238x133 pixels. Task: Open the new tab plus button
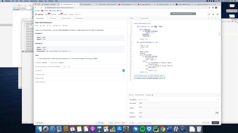coord(215,4)
